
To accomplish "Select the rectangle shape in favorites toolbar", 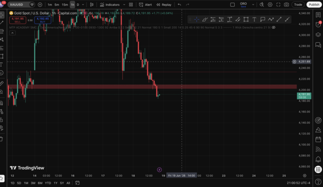I will pyautogui.click(x=246, y=19).
